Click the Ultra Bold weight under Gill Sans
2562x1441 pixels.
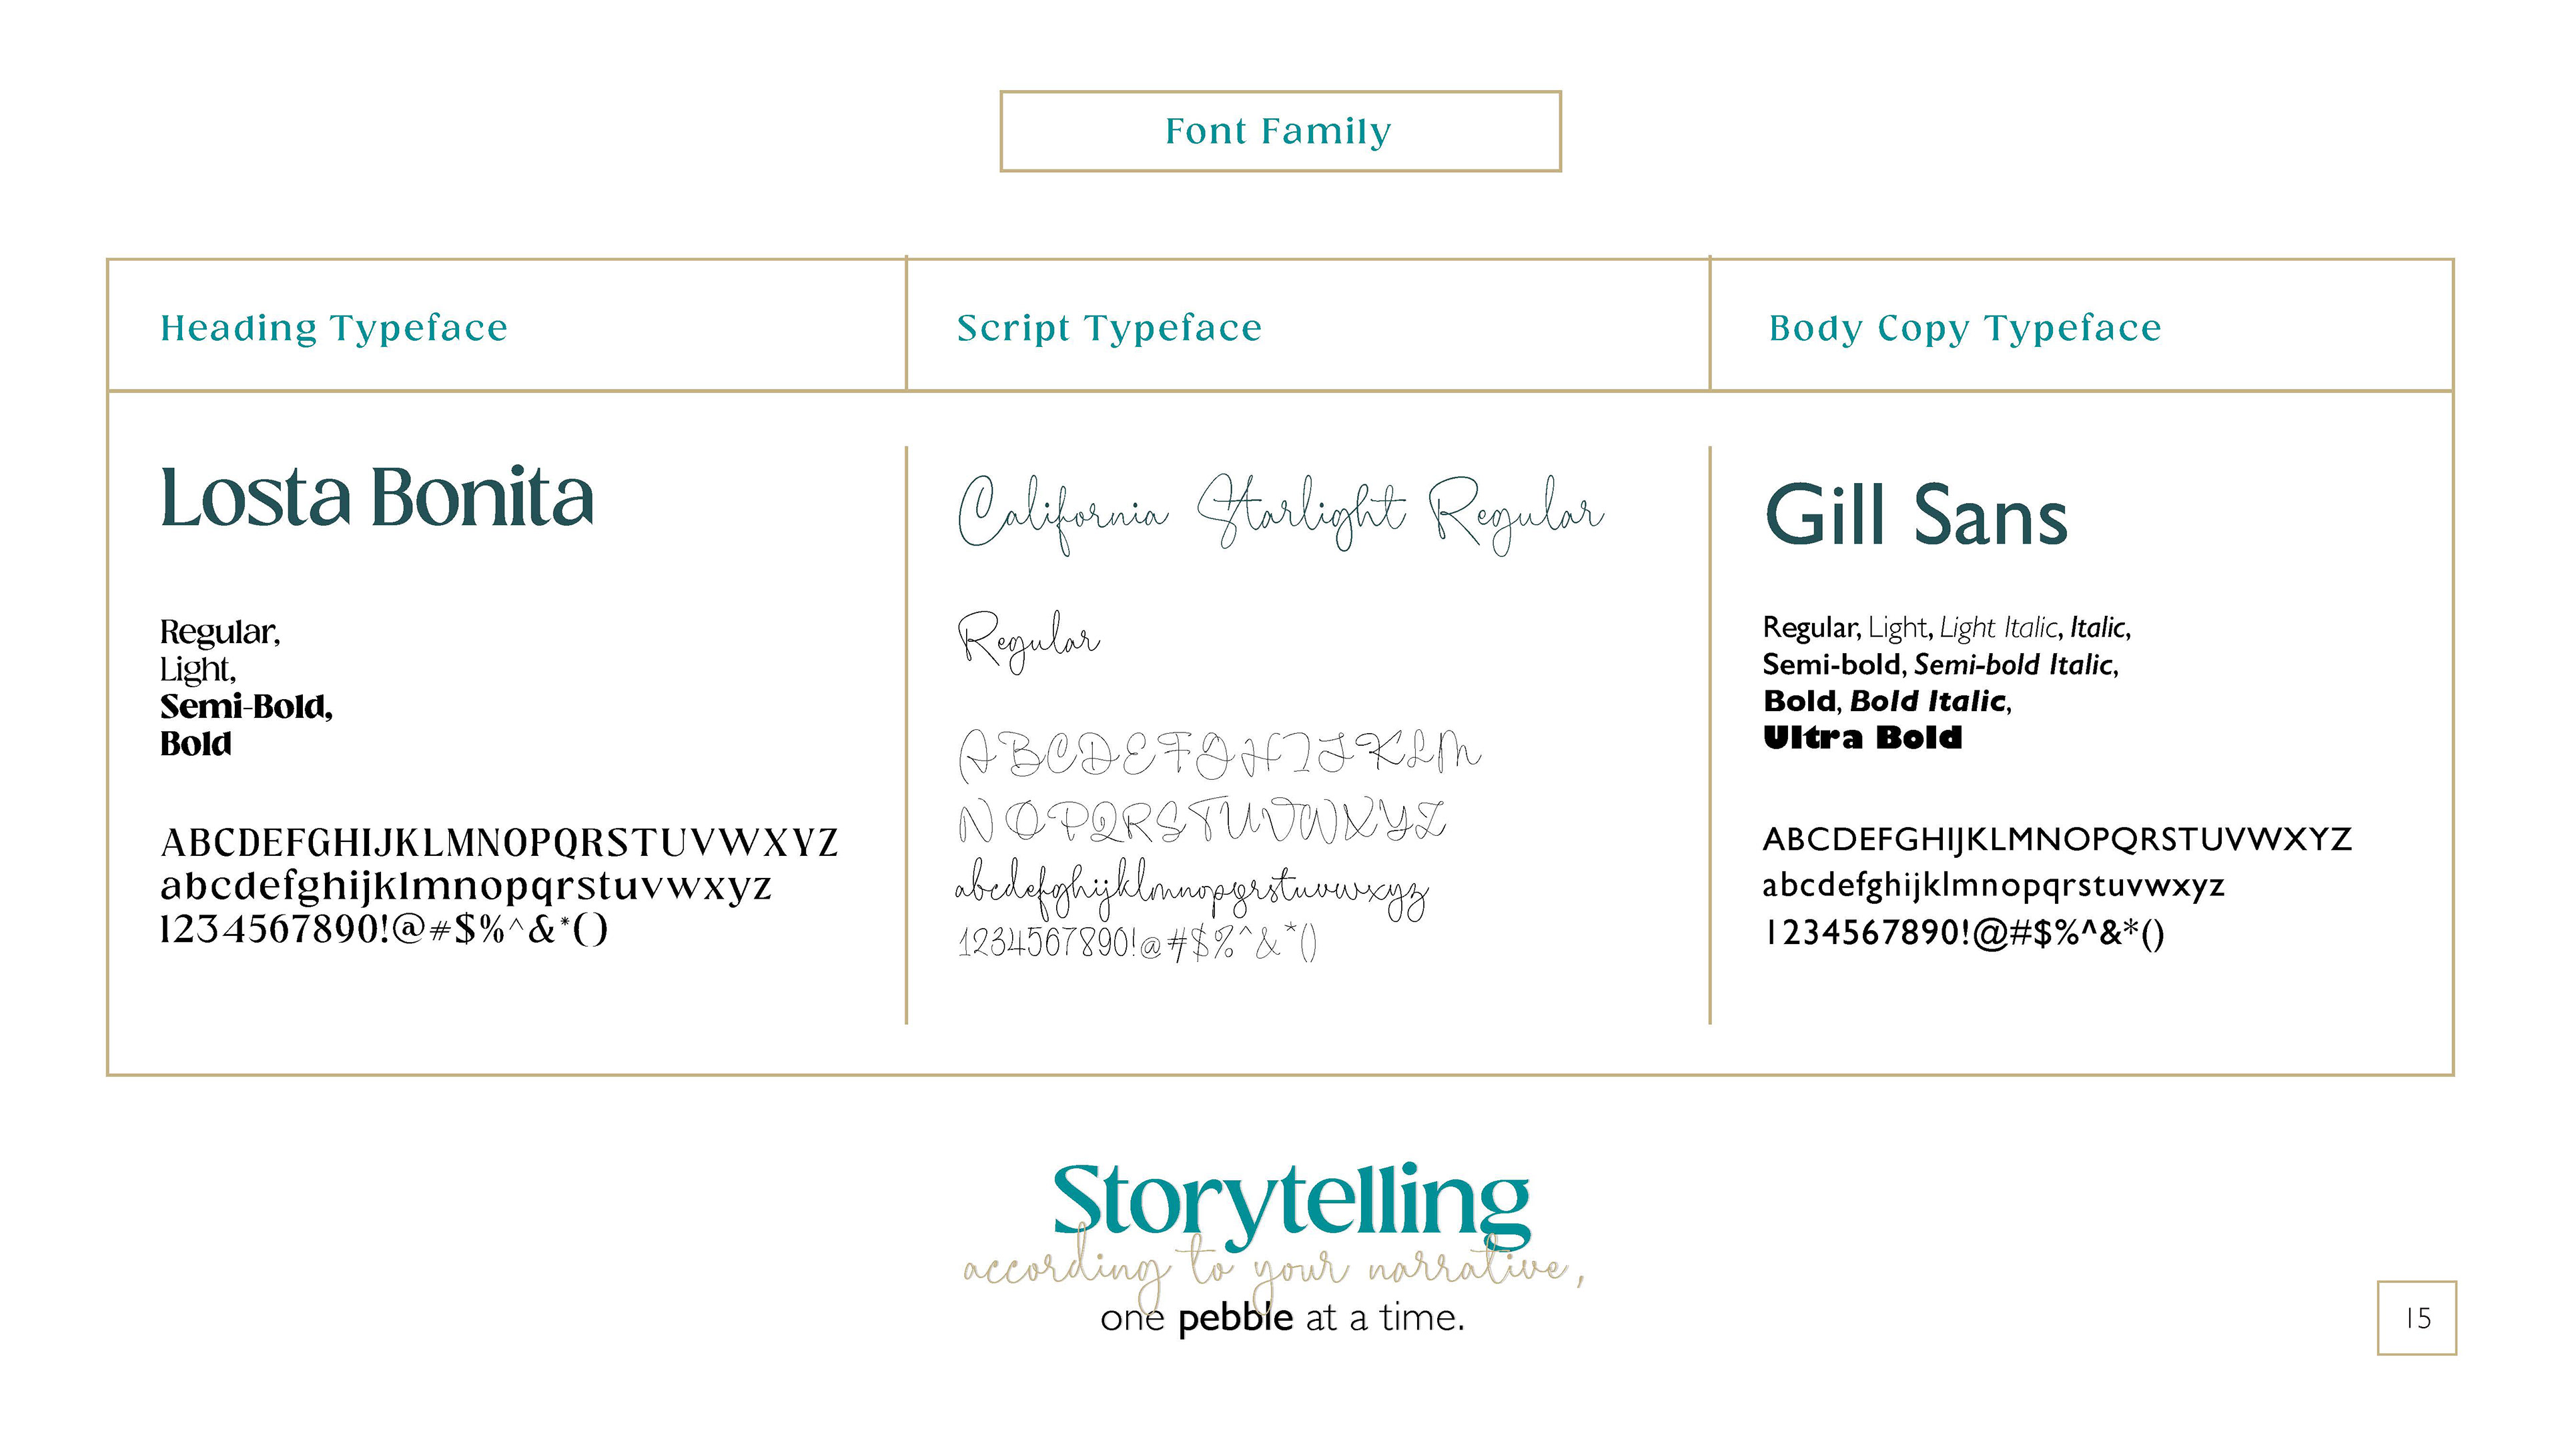pos(1862,738)
